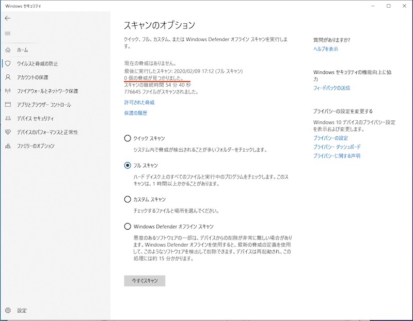
Task: Click the 0 個の脅威が見つかりました text
Action: point(153,78)
